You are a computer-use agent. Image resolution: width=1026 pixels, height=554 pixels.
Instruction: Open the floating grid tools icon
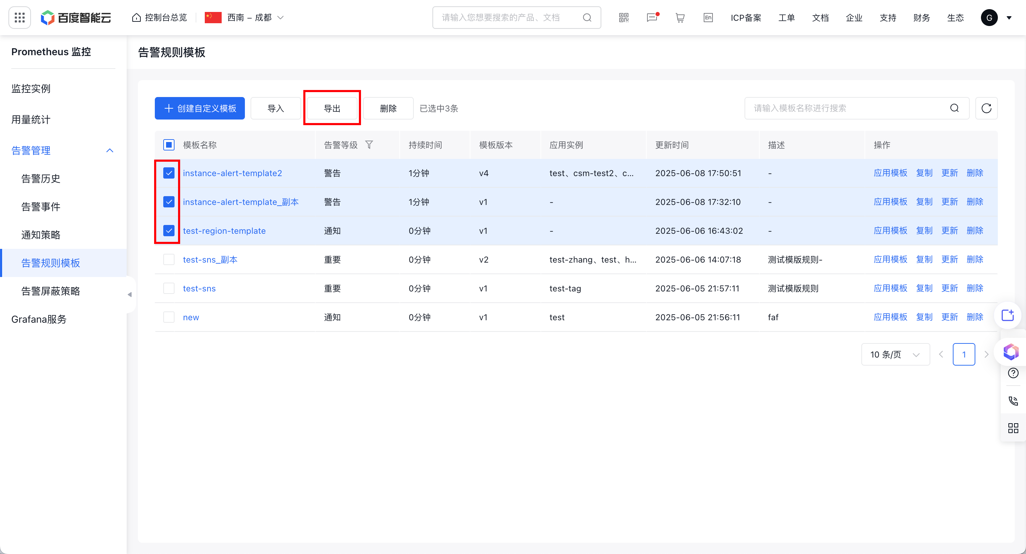(1013, 428)
